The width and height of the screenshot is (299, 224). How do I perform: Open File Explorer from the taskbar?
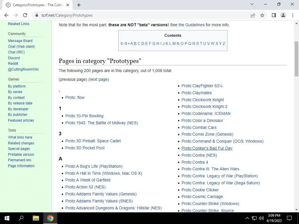(36, 218)
